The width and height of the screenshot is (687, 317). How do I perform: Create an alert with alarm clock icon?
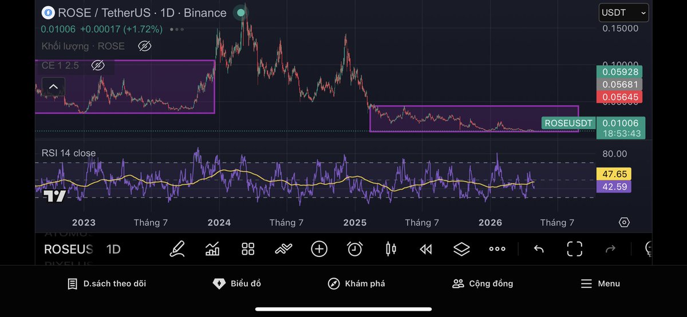[355, 249]
